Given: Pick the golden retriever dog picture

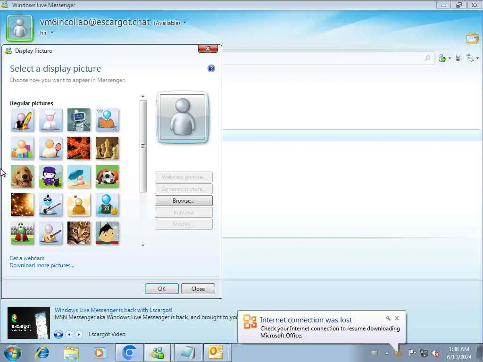Looking at the screenshot, I should pyautogui.click(x=22, y=176).
